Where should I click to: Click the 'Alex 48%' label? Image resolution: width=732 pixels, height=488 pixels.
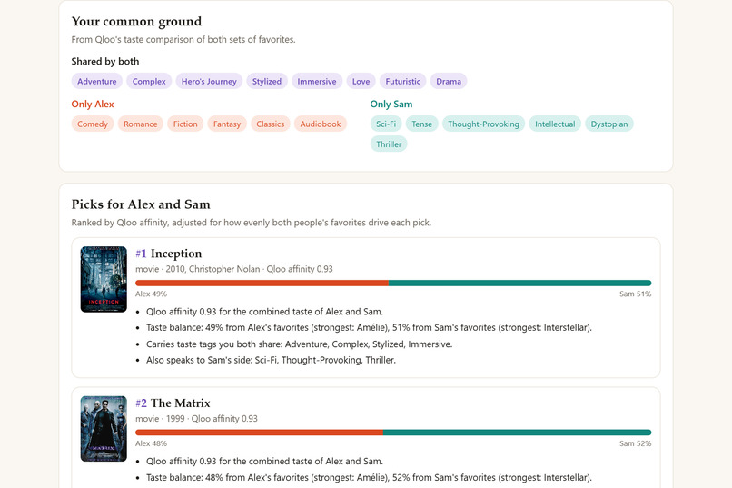click(x=151, y=443)
